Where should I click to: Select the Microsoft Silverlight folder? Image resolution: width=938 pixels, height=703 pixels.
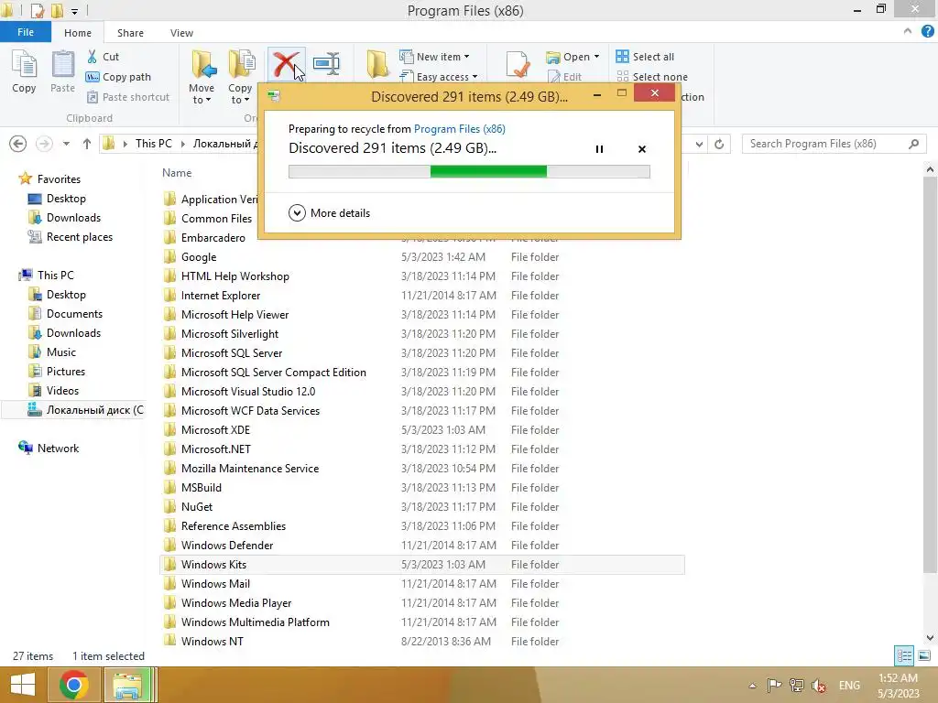point(230,333)
